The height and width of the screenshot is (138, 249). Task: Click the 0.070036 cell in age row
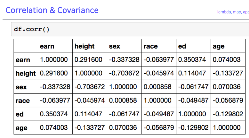(x=124, y=128)
